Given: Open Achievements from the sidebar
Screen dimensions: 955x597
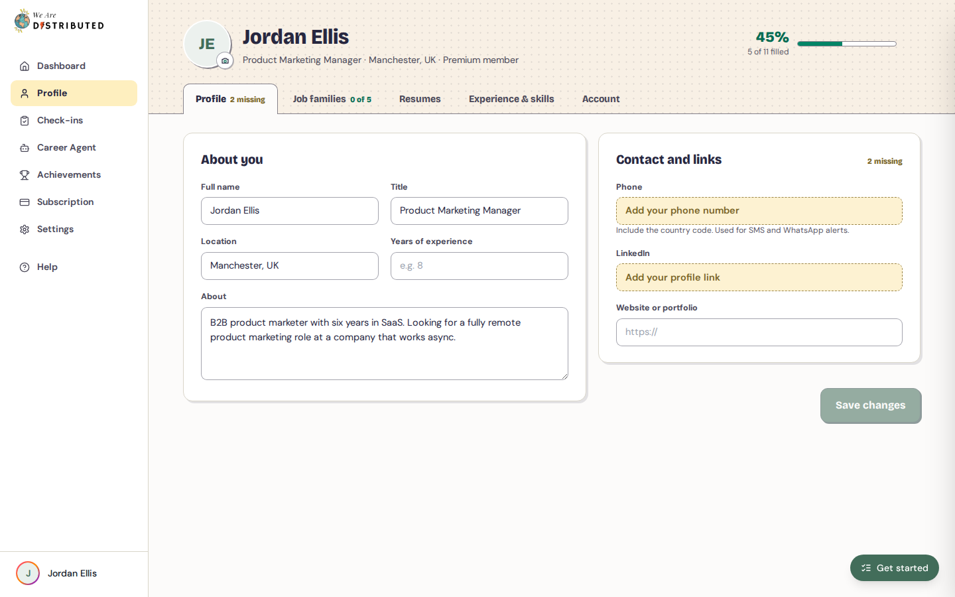Looking at the screenshot, I should (74, 175).
